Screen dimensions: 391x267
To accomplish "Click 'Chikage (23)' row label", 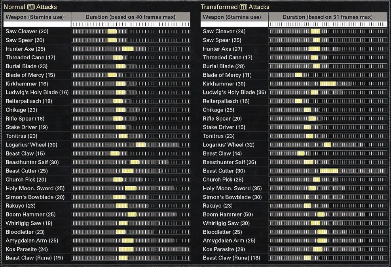I will 21,110.
